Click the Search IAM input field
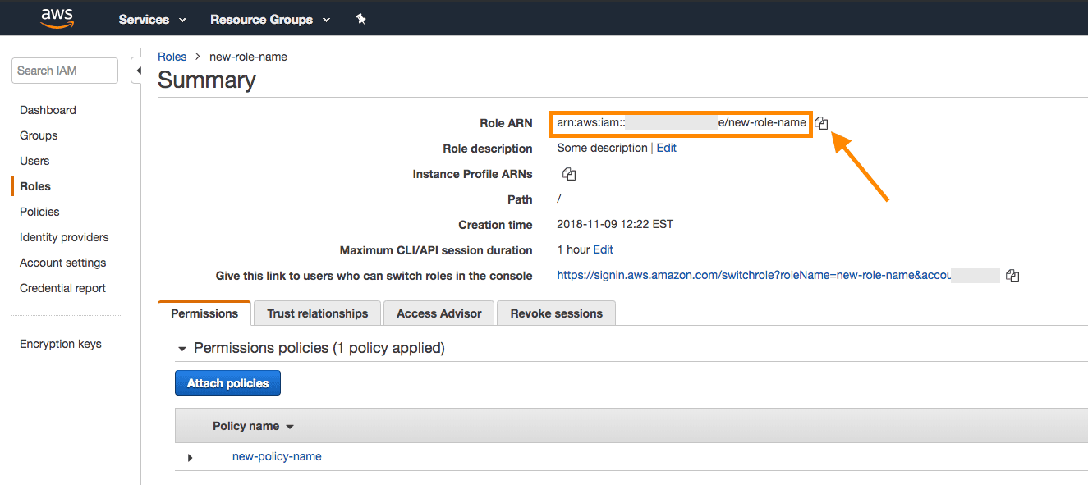This screenshot has height=485, width=1088. click(65, 71)
